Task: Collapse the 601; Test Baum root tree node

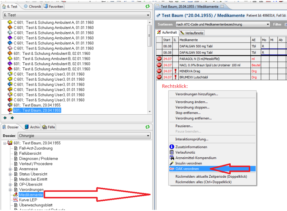Action: pos(5,143)
